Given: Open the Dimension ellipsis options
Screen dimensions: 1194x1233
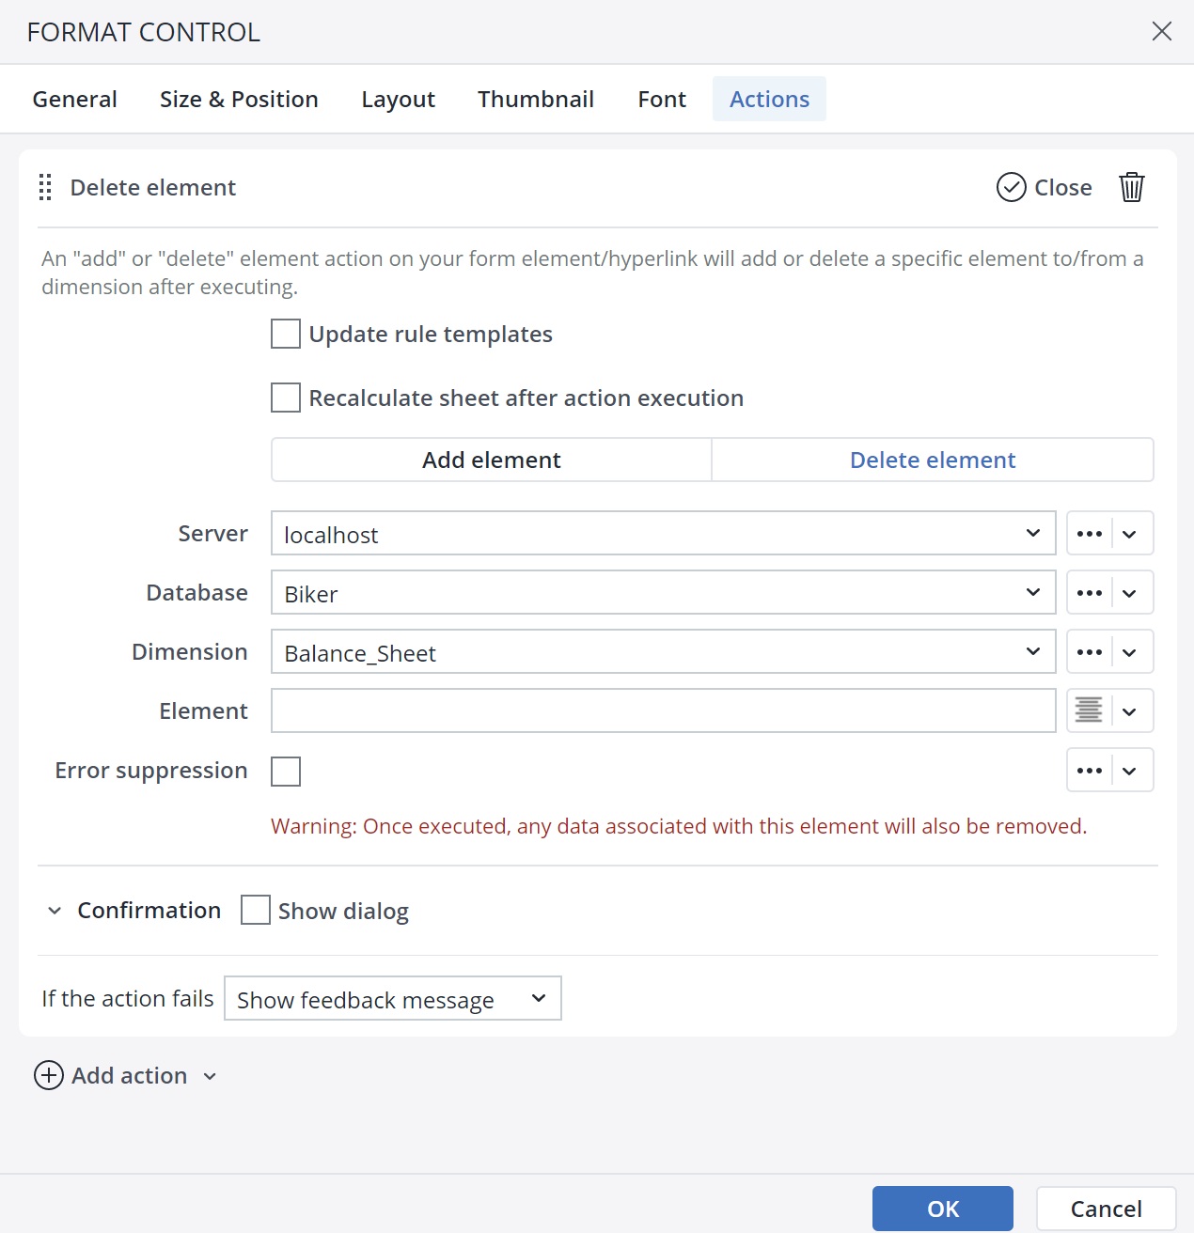Looking at the screenshot, I should pyautogui.click(x=1089, y=651).
